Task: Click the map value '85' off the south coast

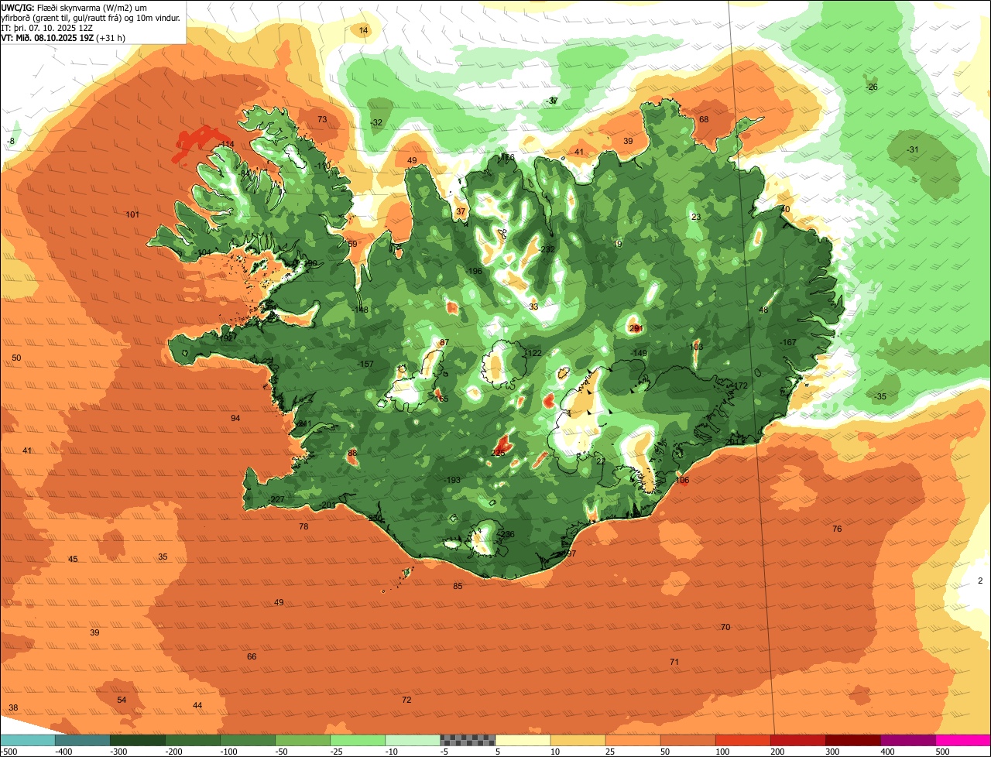Action: (x=458, y=586)
